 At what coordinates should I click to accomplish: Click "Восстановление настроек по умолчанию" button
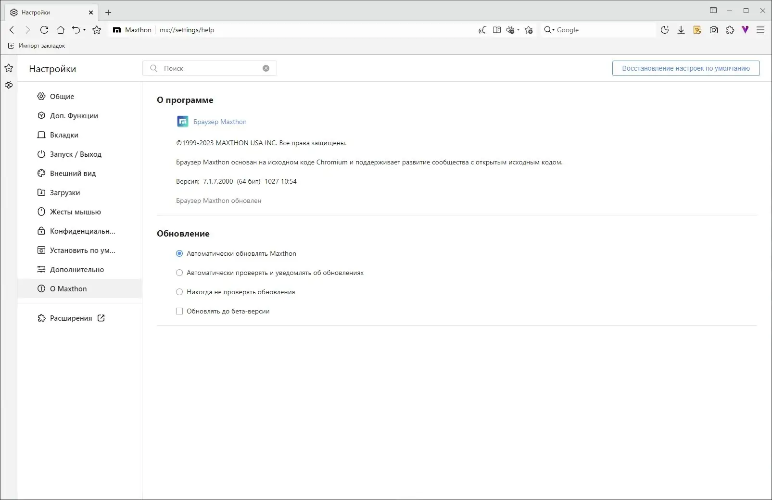685,68
